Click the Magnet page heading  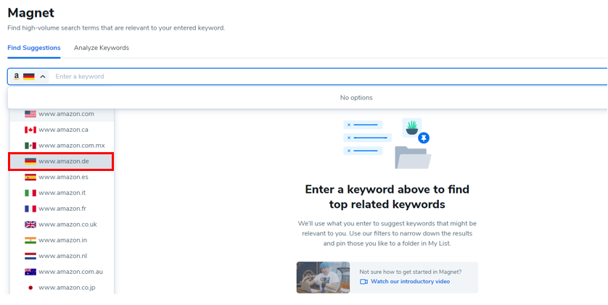point(31,13)
